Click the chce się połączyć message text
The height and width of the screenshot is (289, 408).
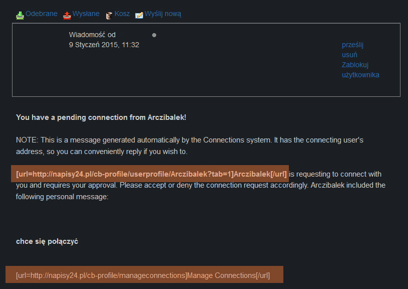click(47, 241)
